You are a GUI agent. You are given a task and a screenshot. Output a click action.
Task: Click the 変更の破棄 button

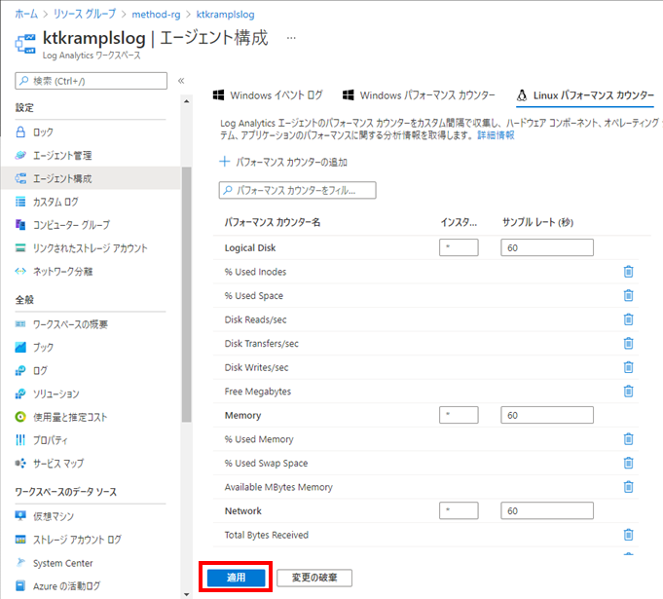coord(314,578)
